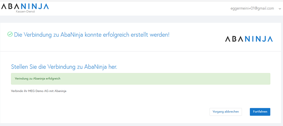
Task: Click the AbaNinja logo in the top header
Action: click(25, 7)
